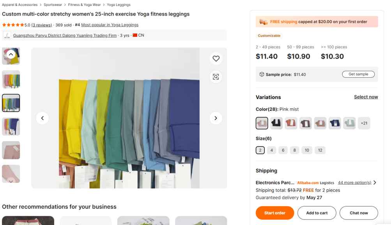Show next product photo with right arrow

(216, 118)
